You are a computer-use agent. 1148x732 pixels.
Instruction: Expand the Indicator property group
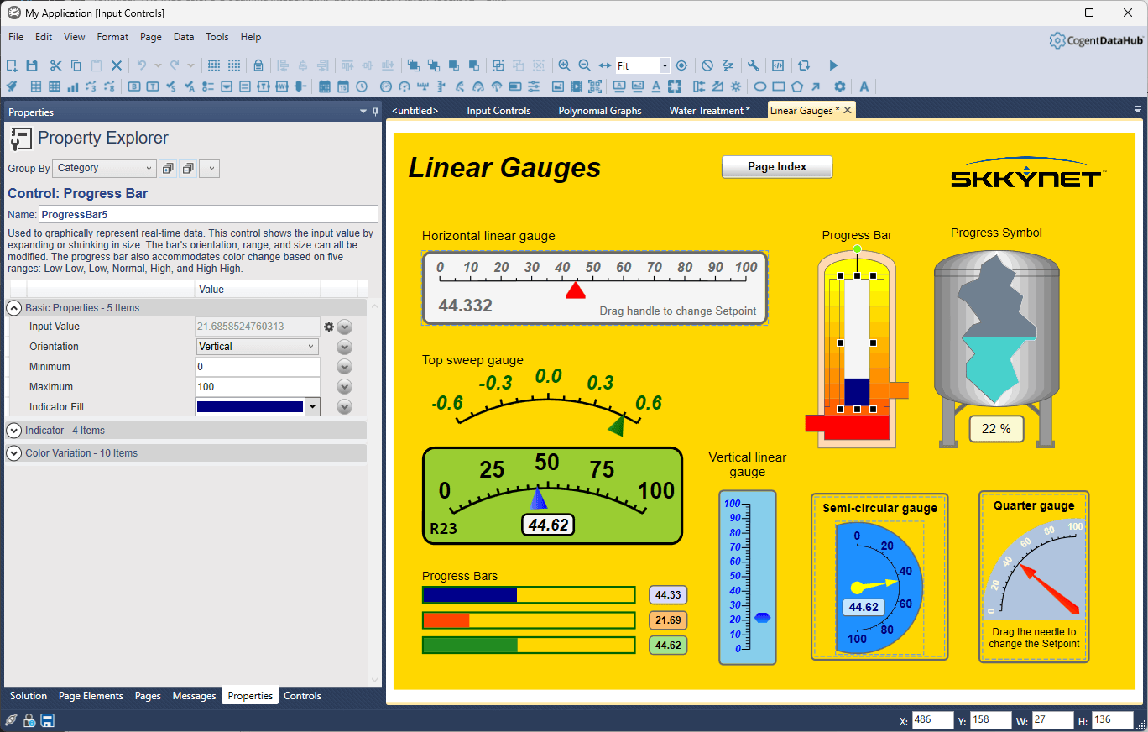13,431
